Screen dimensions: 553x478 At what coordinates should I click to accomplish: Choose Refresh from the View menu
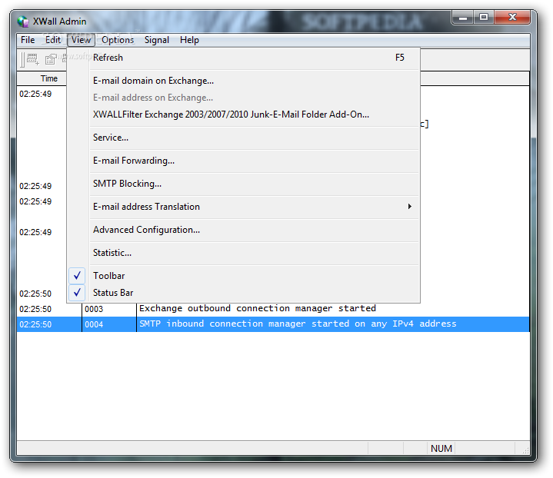pos(244,58)
